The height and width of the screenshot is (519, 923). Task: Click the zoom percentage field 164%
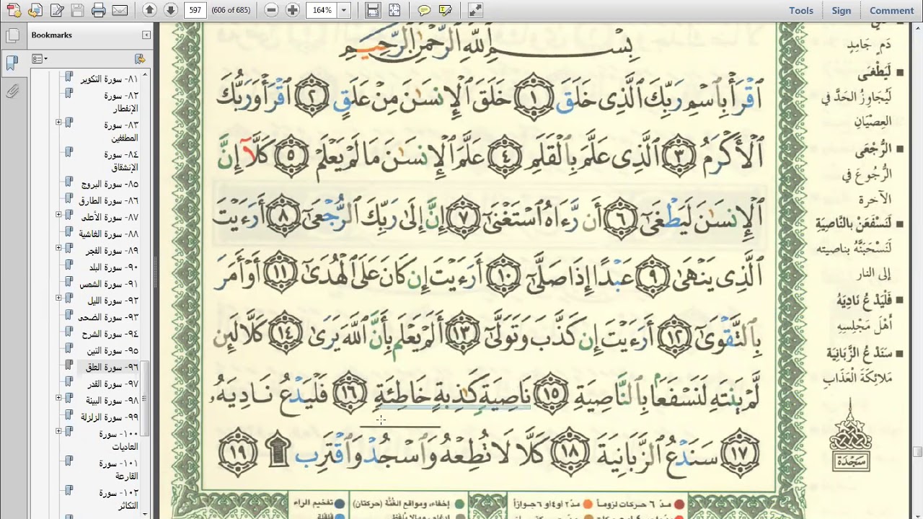[322, 10]
